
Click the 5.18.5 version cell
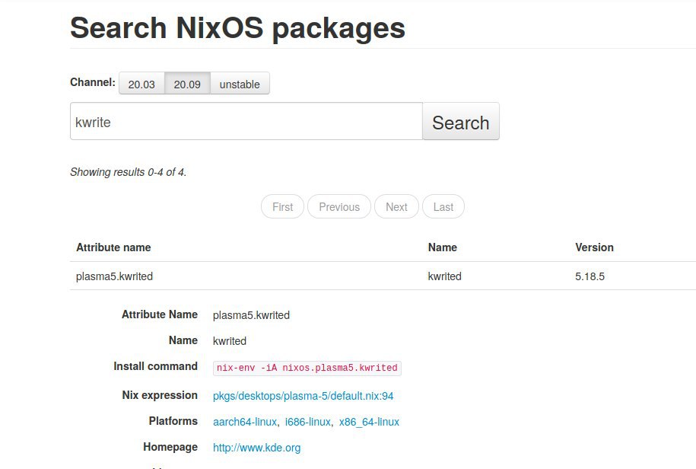pos(590,276)
